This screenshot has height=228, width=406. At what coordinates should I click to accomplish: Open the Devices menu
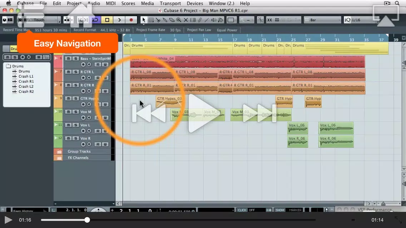tap(195, 3)
